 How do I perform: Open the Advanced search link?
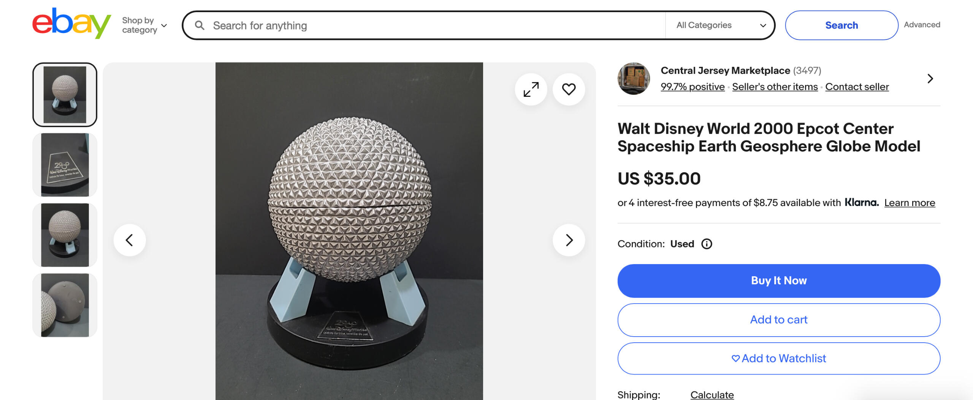(922, 25)
